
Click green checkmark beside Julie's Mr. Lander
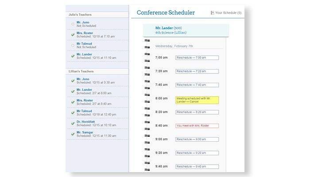[x=73, y=56]
